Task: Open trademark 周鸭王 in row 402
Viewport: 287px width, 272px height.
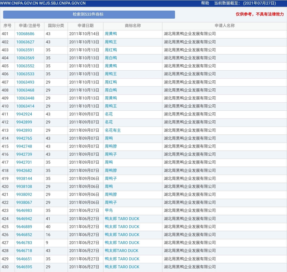Action: click(111, 42)
